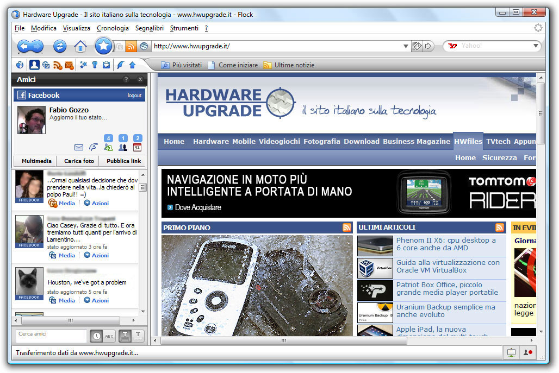Open the Modifica menu
The height and width of the screenshot is (373, 559).
click(44, 28)
